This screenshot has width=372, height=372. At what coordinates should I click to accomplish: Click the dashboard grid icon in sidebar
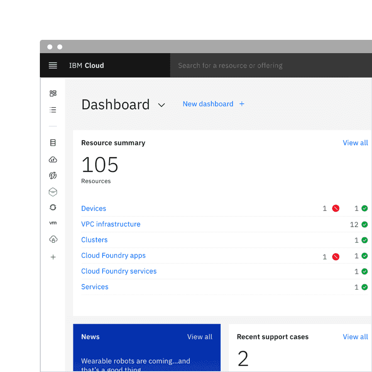pyautogui.click(x=53, y=93)
